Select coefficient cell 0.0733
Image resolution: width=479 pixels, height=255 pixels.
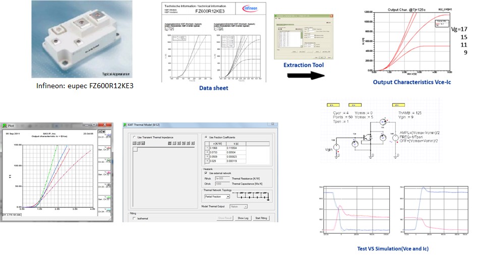217,152
